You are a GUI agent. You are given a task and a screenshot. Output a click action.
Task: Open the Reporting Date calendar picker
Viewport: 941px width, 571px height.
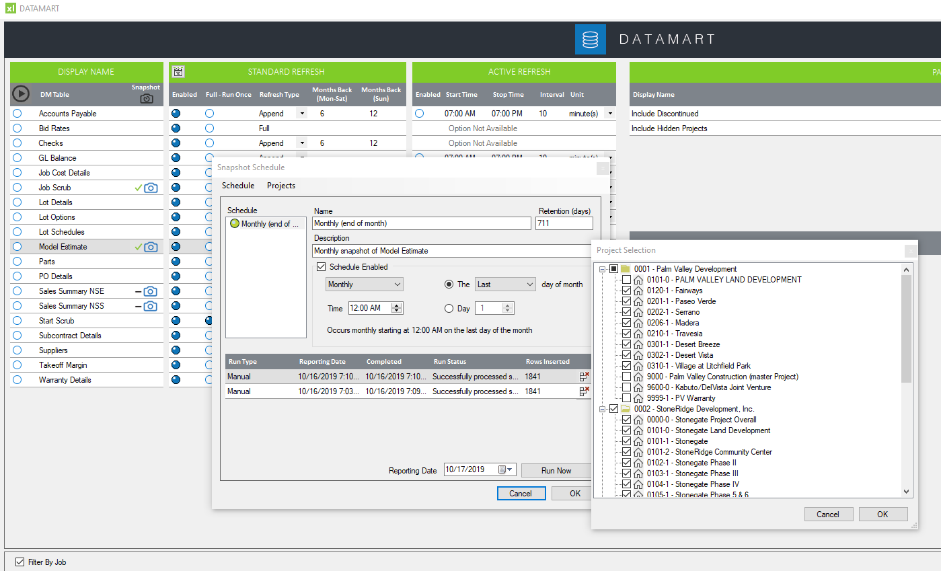click(506, 470)
